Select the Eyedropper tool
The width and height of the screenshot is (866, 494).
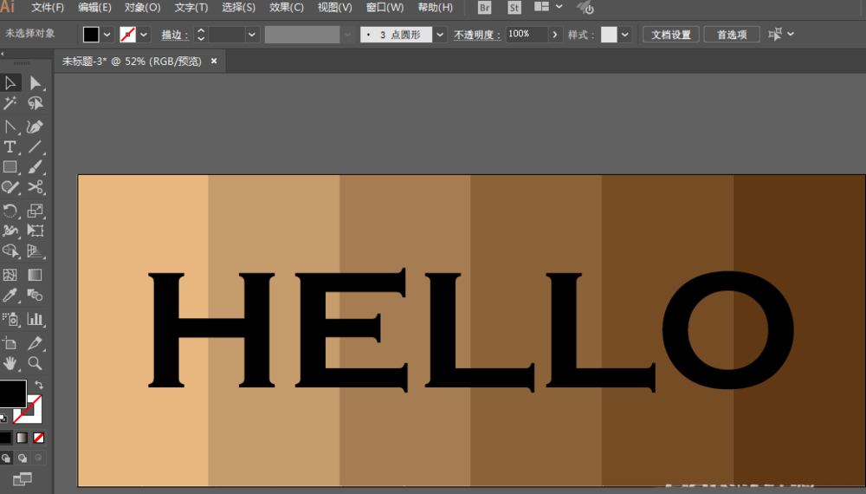(x=10, y=295)
